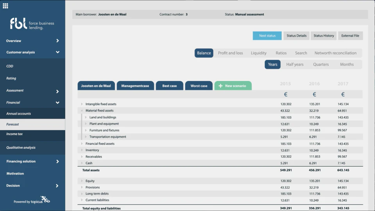Expand the Transportation equipment row
The height and width of the screenshot is (211, 375).
click(86, 137)
